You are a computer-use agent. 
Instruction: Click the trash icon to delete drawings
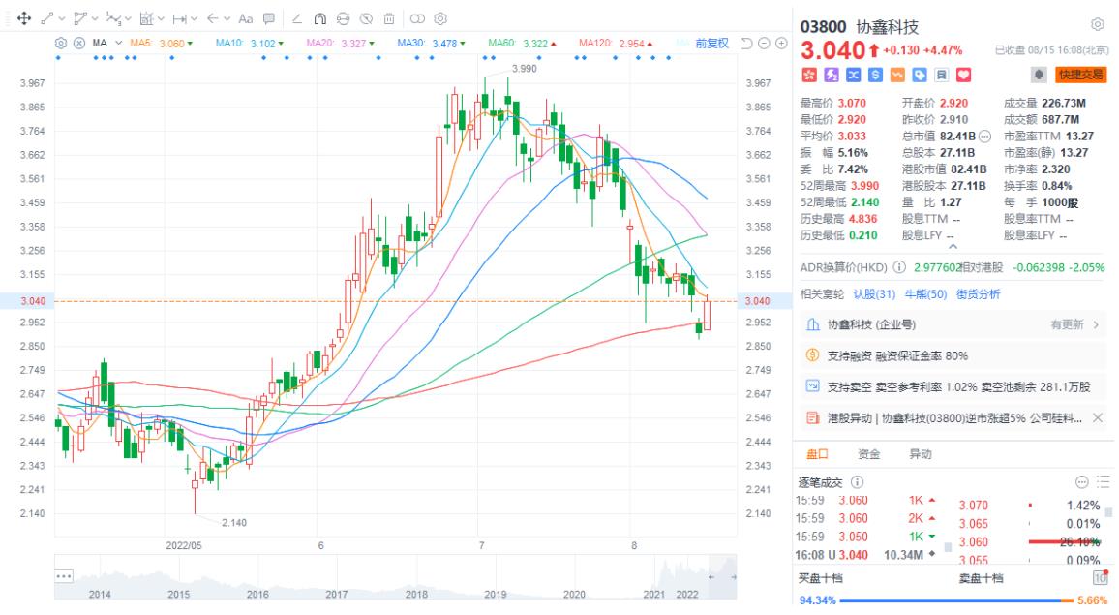click(x=388, y=18)
